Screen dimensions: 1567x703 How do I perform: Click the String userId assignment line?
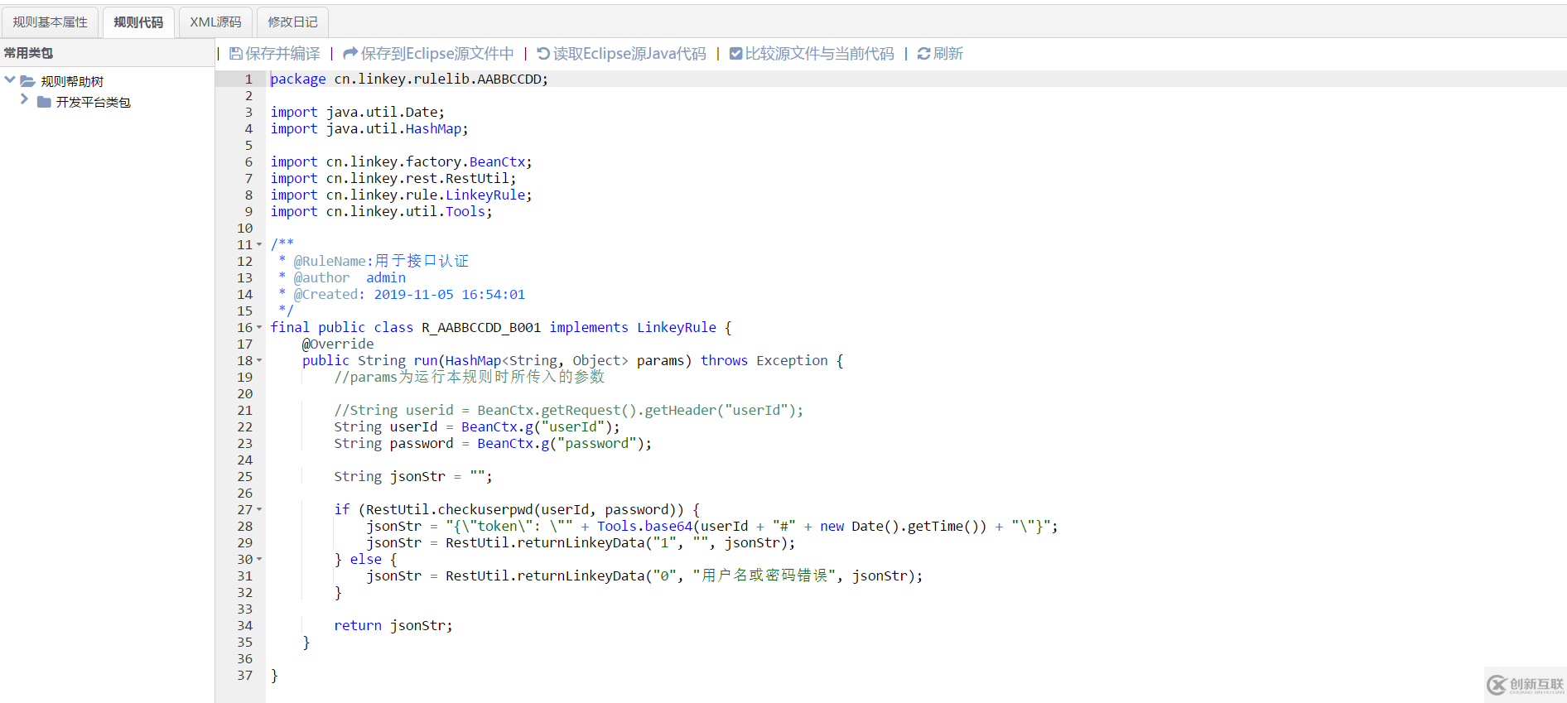tap(477, 427)
